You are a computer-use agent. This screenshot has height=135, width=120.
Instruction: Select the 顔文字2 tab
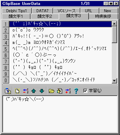tap(45, 16)
